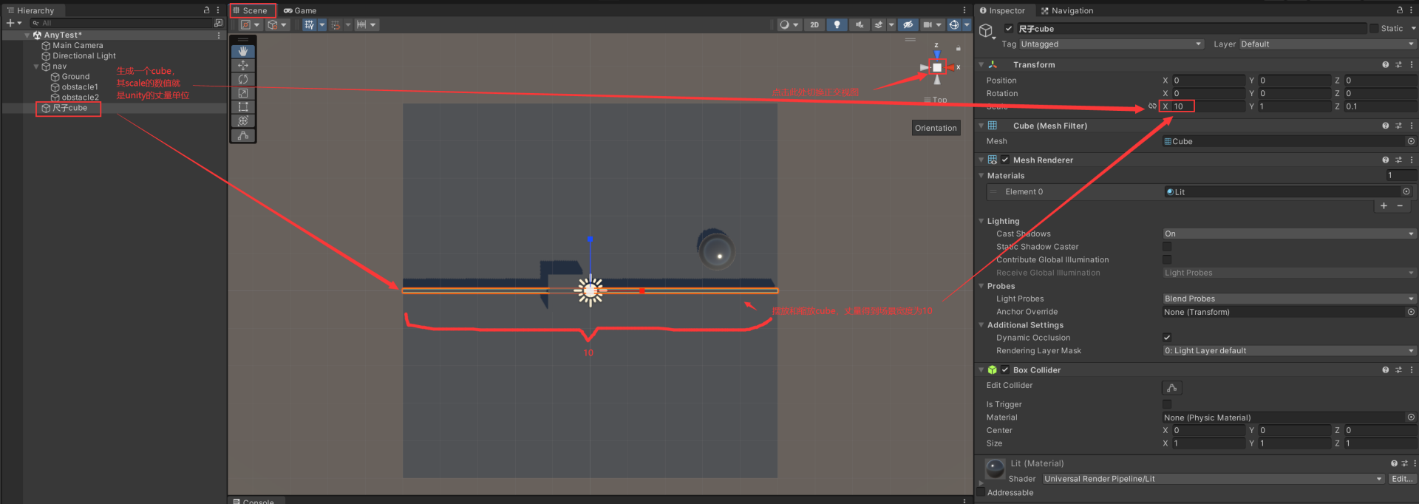
Task: Add a material with the plus button
Action: [1384, 206]
